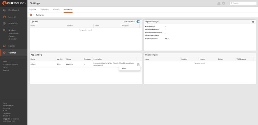Select the Software tab
Screen dimensions: 258x125
coord(68,10)
